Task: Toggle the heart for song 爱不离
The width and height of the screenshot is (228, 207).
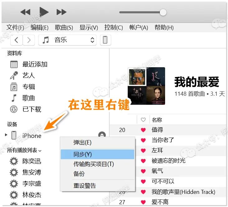Action: [x=143, y=202]
